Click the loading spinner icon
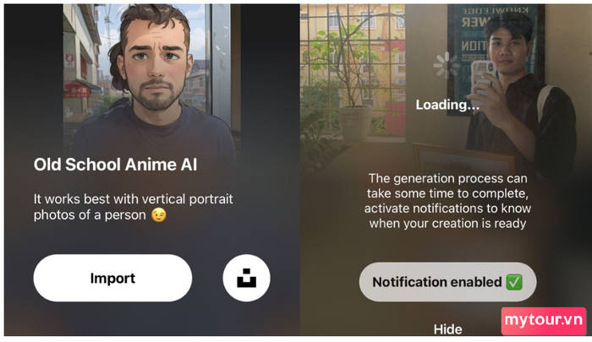592x342 pixels. 447,66
